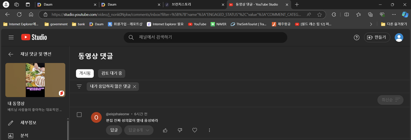Open the 회원가입 - 레포트샵 bookmark

(125, 24)
